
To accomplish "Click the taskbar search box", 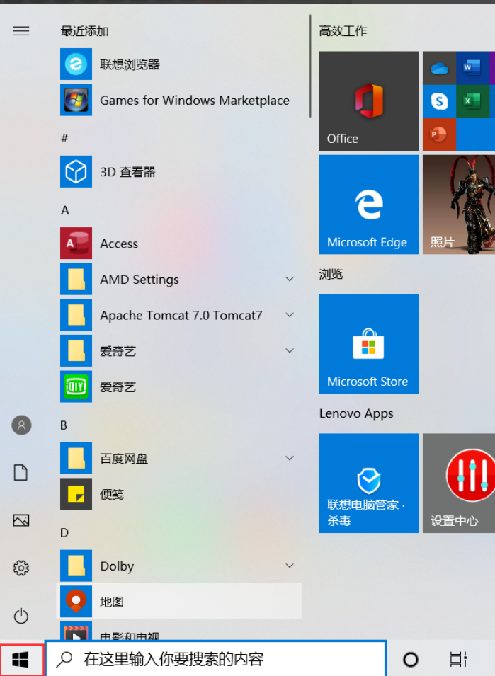I will 215,659.
